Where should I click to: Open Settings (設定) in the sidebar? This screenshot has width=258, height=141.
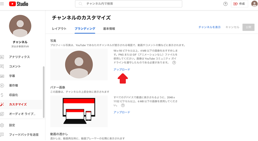click(12, 125)
